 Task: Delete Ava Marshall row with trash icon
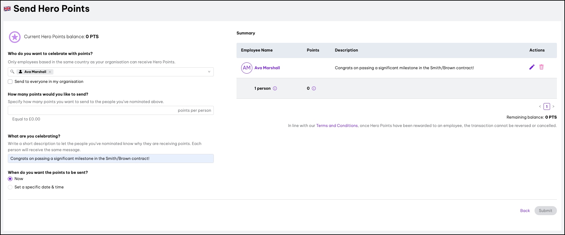[x=541, y=67]
